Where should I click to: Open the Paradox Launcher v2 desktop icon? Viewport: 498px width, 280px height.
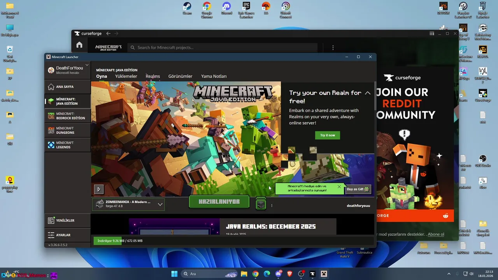click(463, 10)
